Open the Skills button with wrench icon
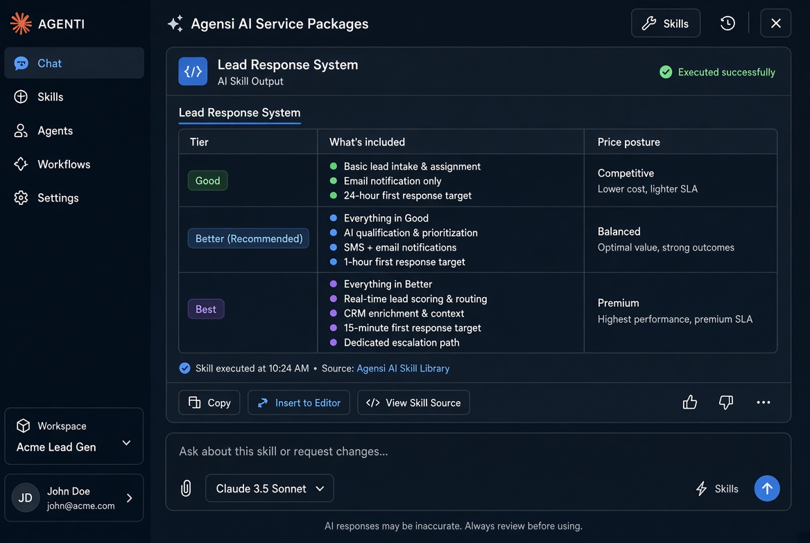The image size is (810, 543). (665, 24)
